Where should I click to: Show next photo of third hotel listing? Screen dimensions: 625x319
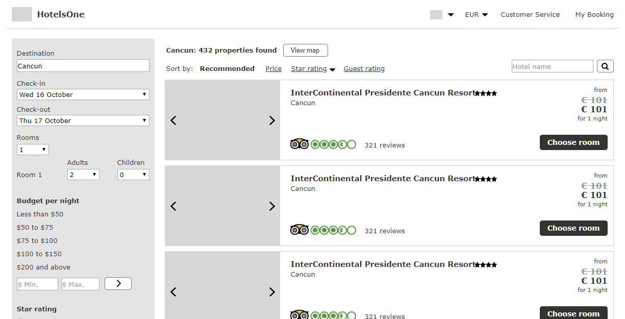click(x=272, y=292)
